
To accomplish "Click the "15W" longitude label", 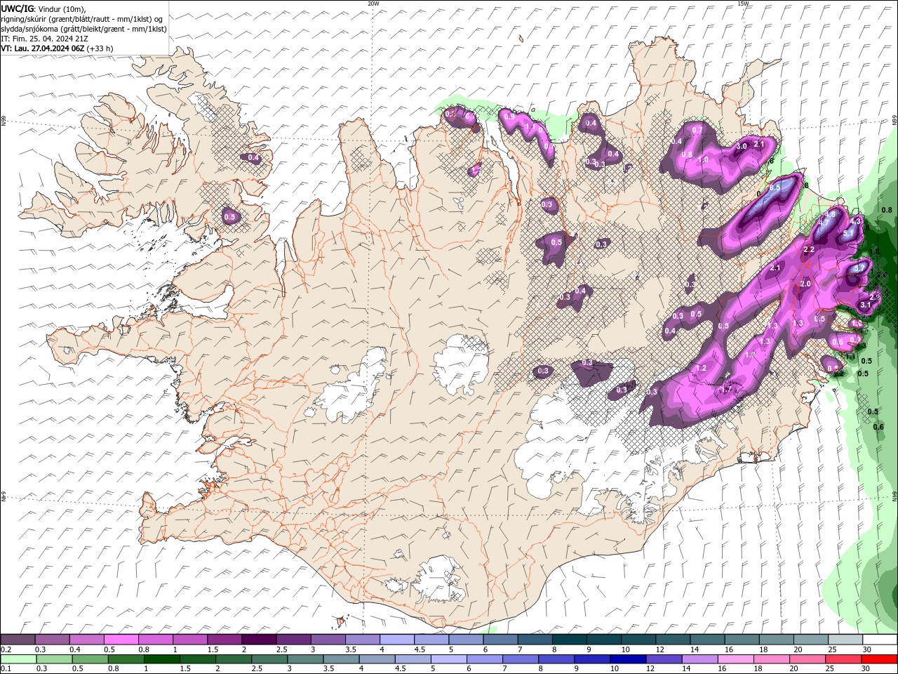I will pyautogui.click(x=743, y=4).
